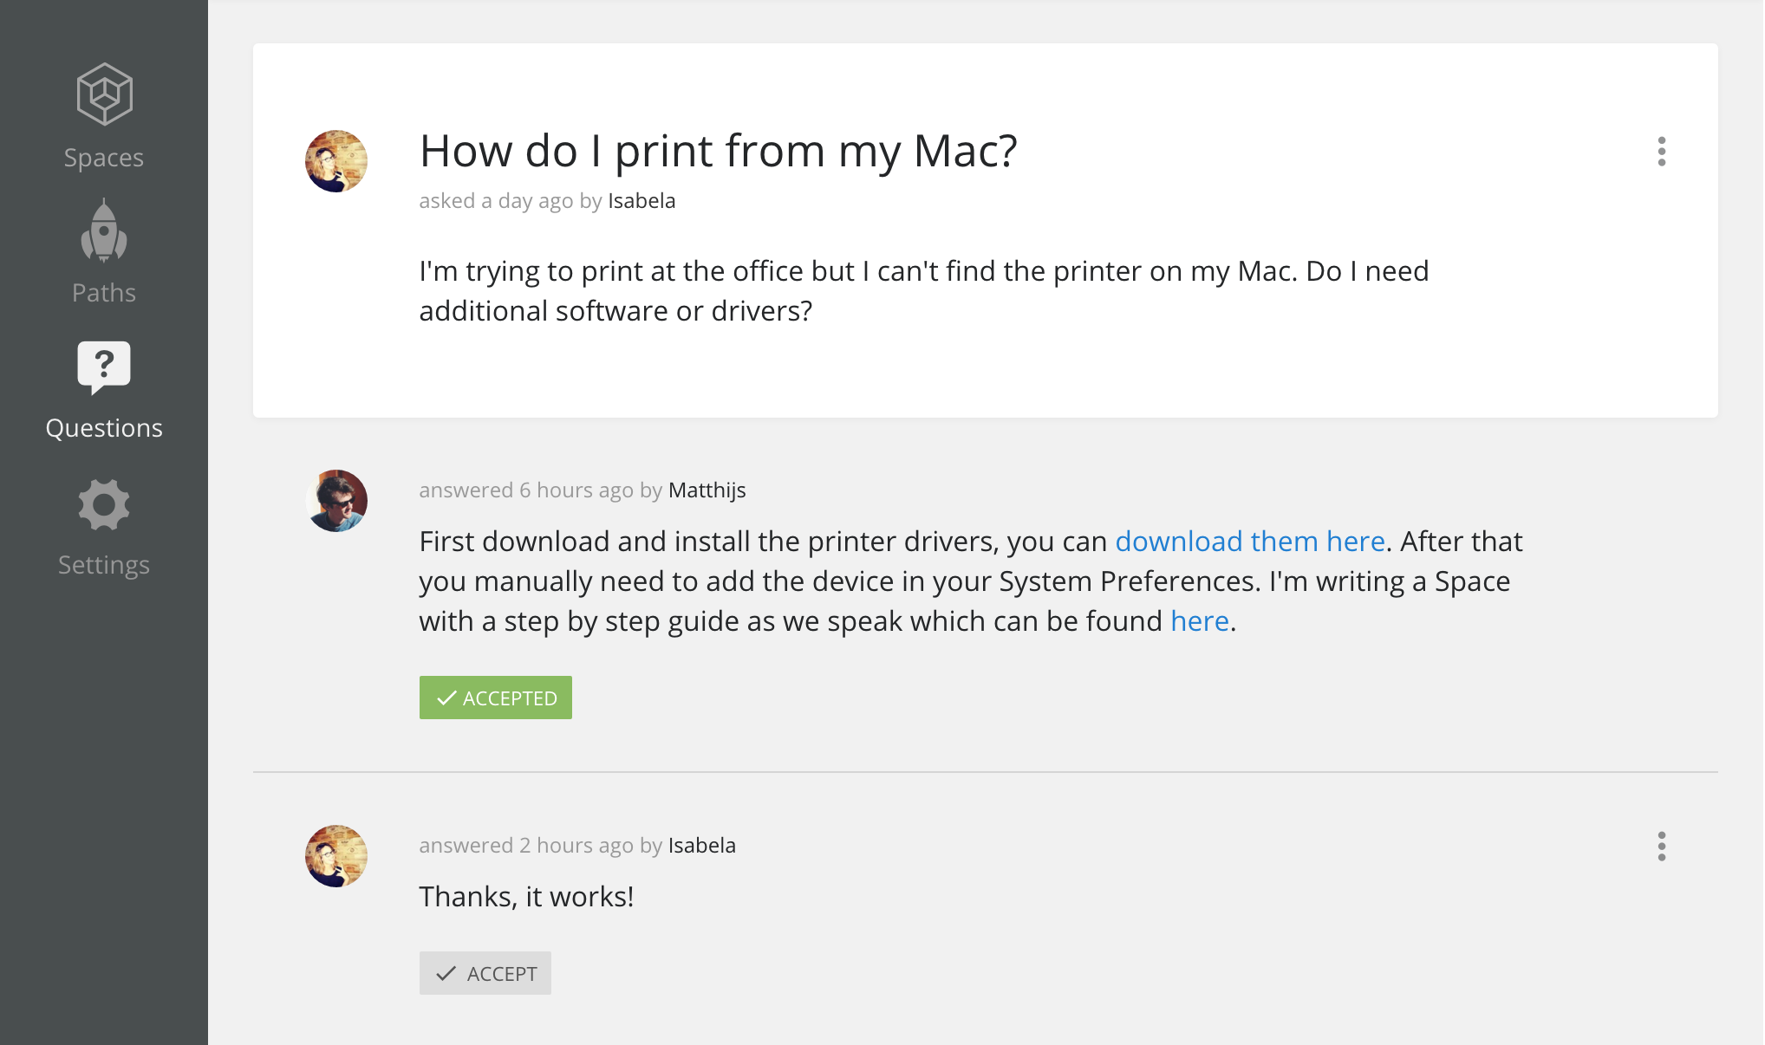Select the Paths label in the sidebar
This screenshot has height=1045, width=1765.
tap(104, 293)
